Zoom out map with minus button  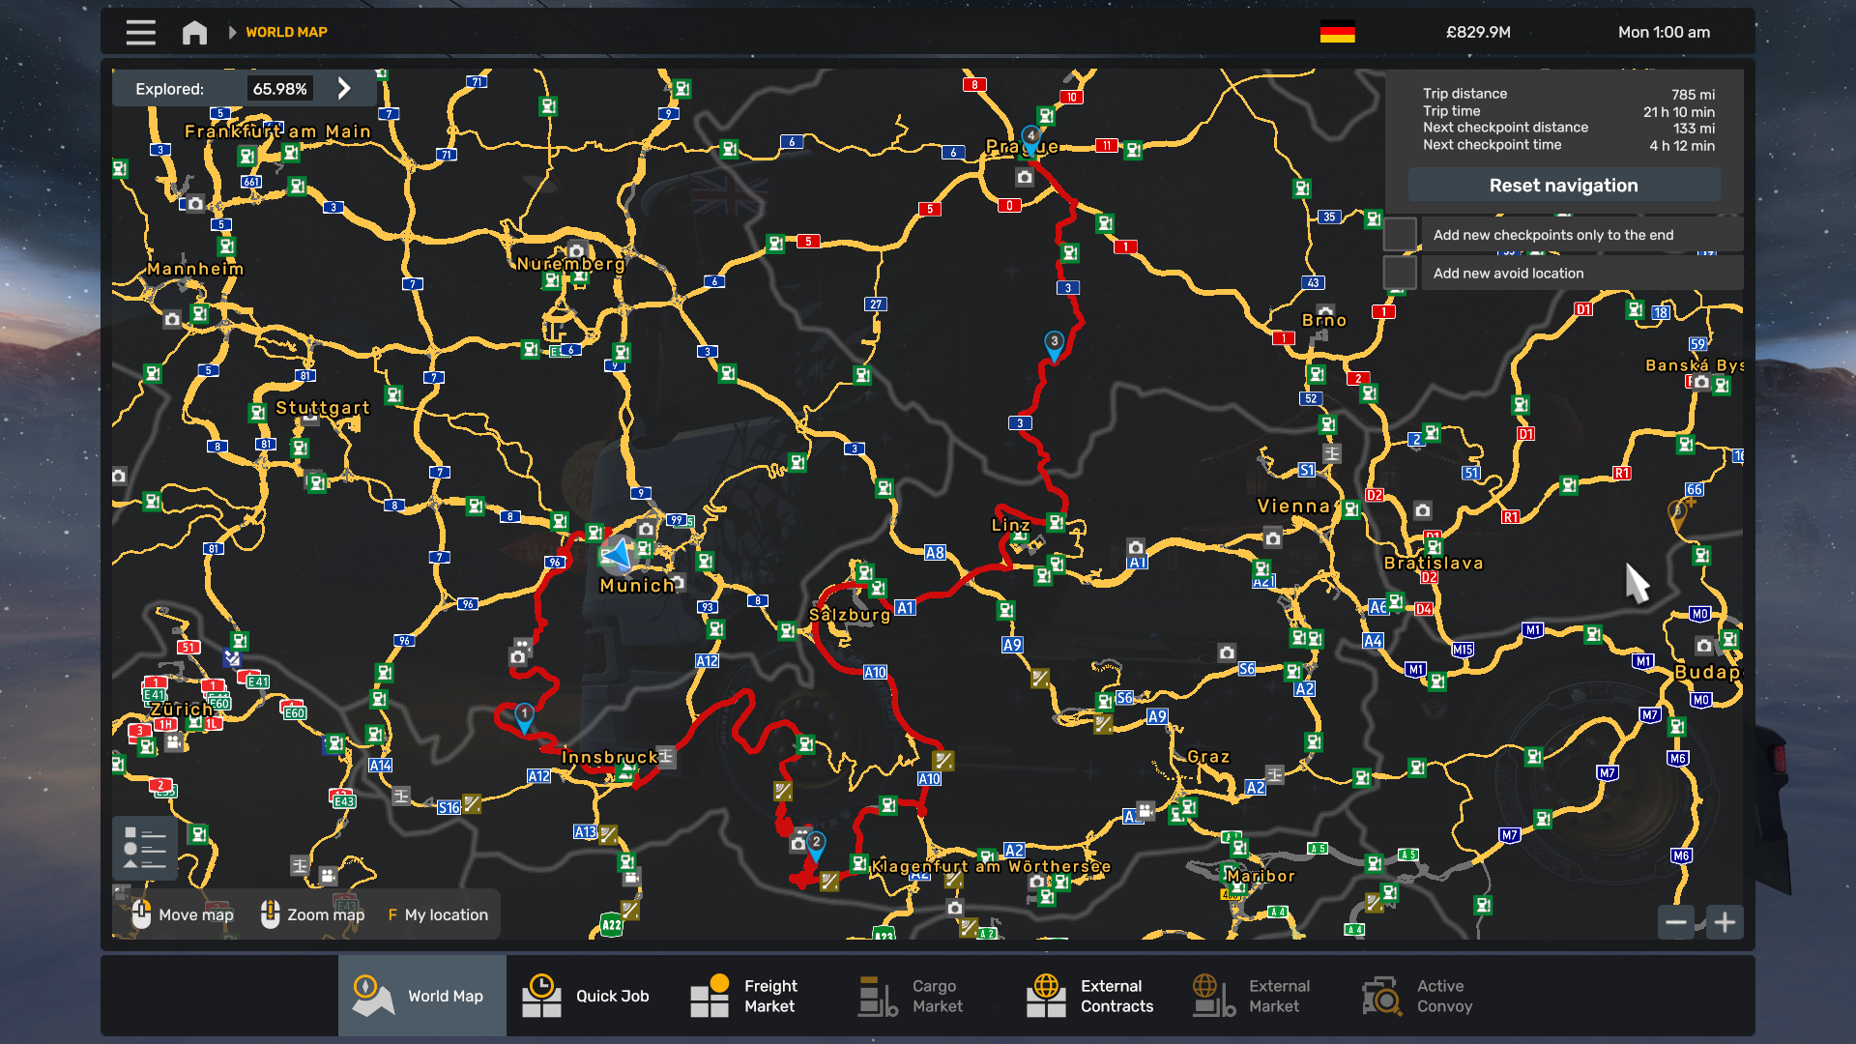(1676, 922)
